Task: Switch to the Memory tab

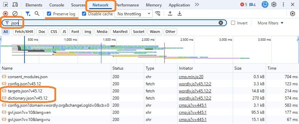Action: [x=154, y=5]
